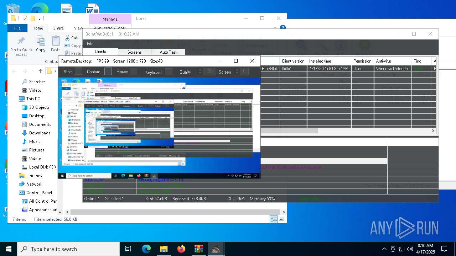Sort by Installed time column header
This screenshot has height=256, width=456.
pos(329,61)
